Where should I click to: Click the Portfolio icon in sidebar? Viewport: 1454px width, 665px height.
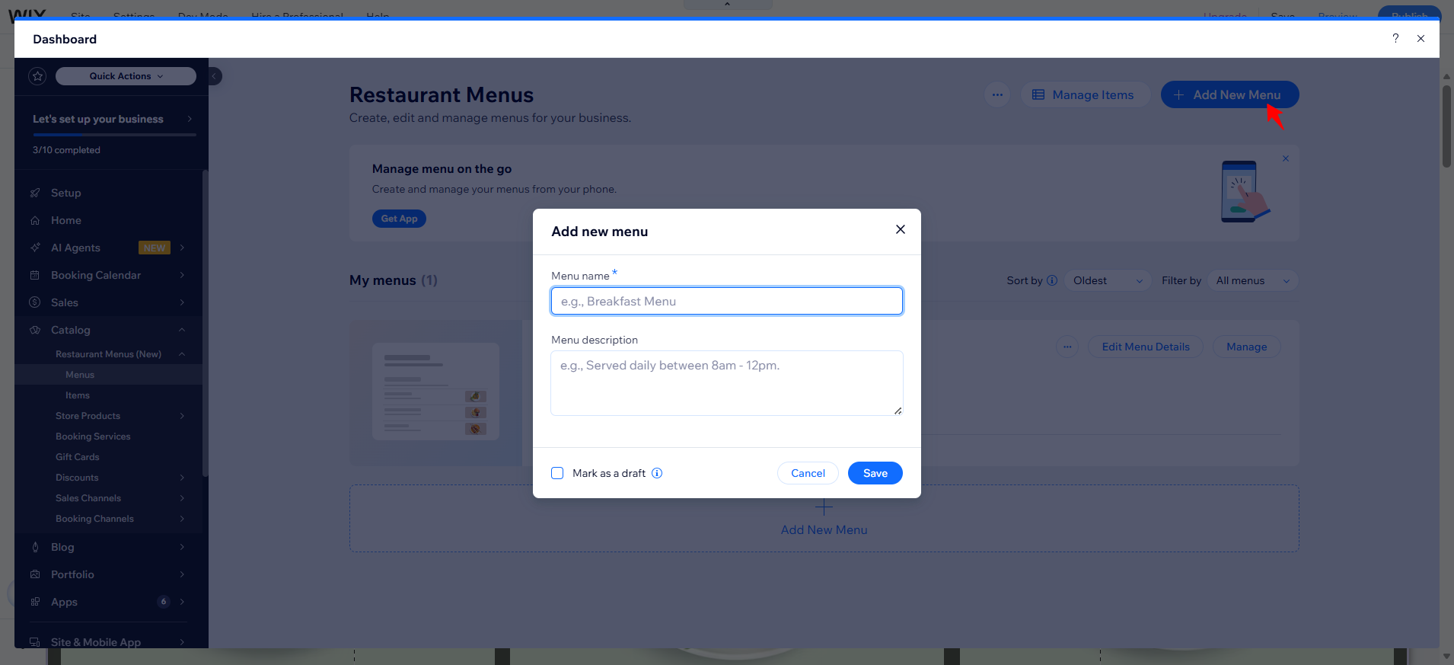click(x=35, y=574)
